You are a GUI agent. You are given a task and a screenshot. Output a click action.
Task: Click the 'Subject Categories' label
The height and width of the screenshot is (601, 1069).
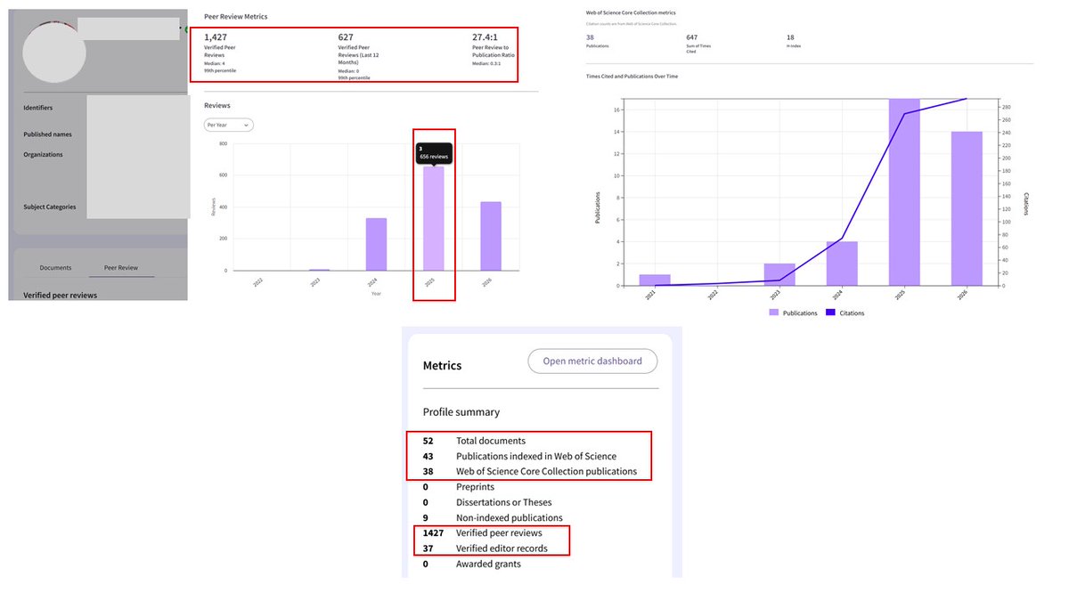49,207
